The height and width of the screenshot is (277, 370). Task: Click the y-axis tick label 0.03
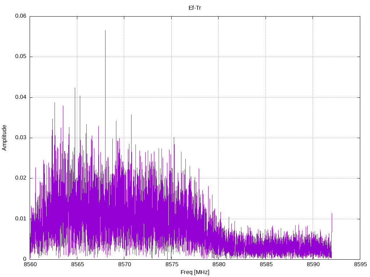pyautogui.click(x=21, y=137)
